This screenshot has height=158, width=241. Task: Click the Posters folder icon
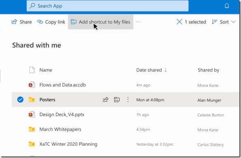(32, 100)
